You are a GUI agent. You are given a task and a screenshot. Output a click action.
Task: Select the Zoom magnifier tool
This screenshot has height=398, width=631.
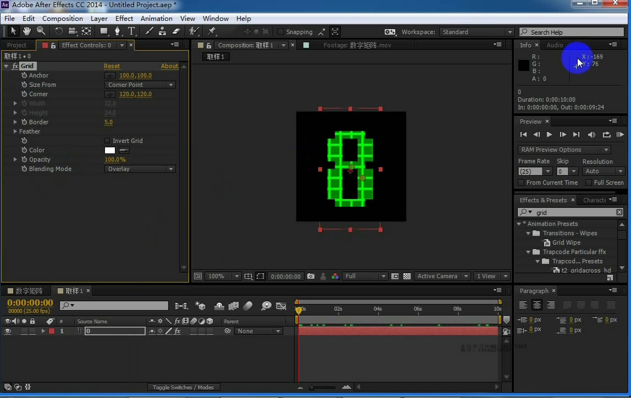pos(41,31)
